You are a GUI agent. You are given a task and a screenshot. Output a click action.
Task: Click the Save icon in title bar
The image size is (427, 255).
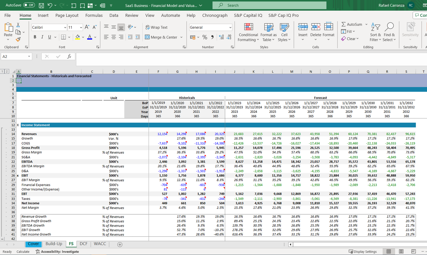tap(41, 5)
